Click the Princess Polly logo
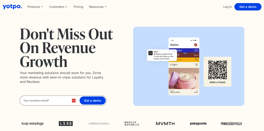 click(x=231, y=124)
